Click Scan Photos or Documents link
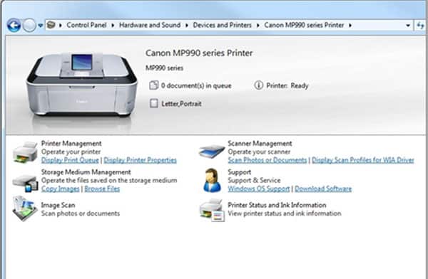Viewport: 428px width, 279px height. pyautogui.click(x=267, y=160)
